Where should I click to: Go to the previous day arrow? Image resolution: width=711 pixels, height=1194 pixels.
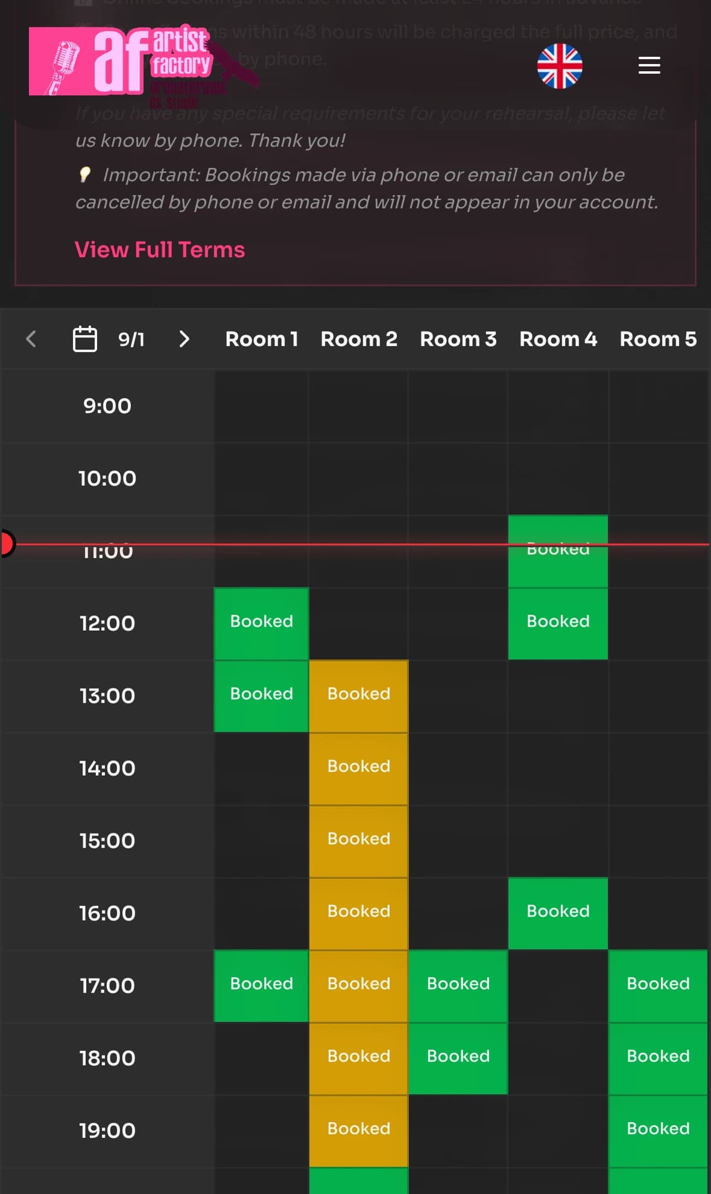click(31, 339)
